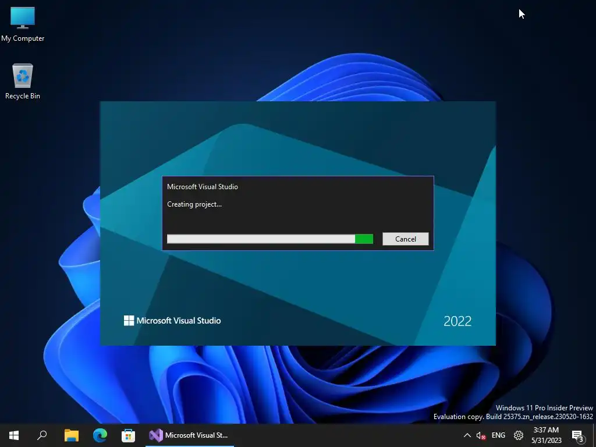Open Microsoft Edge from taskbar
This screenshot has height=447, width=596.
[100, 435]
